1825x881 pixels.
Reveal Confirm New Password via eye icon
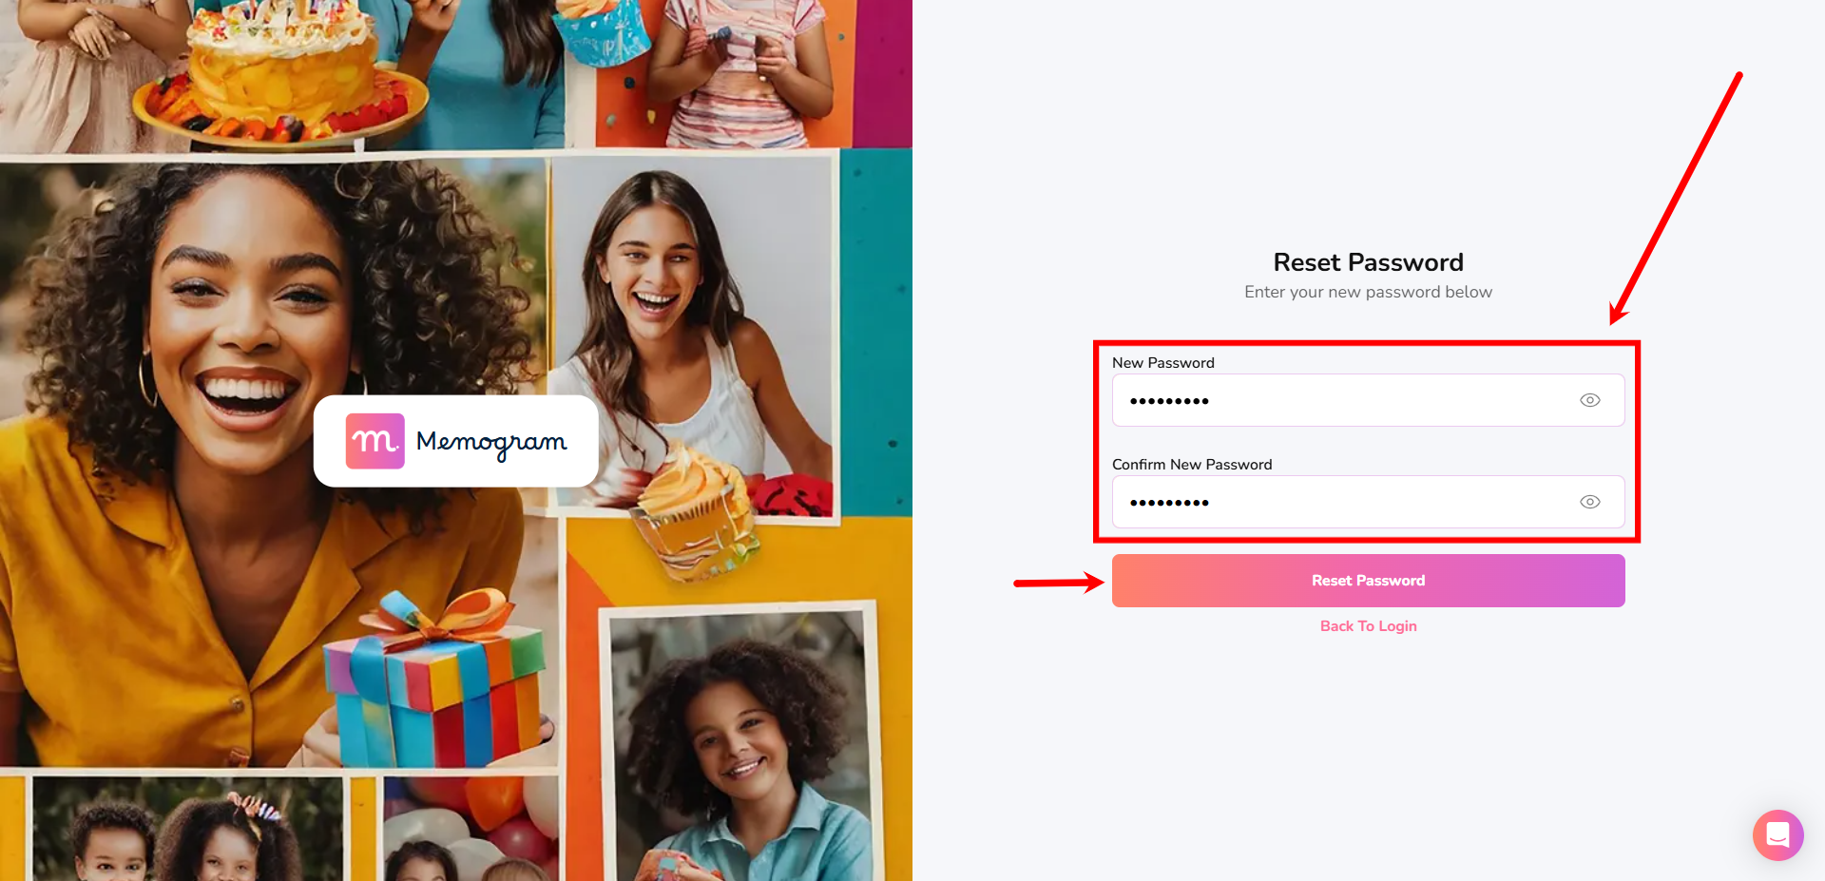1589,502
